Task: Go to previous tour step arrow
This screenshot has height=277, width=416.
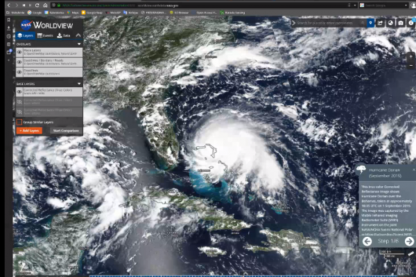Action: point(367,241)
